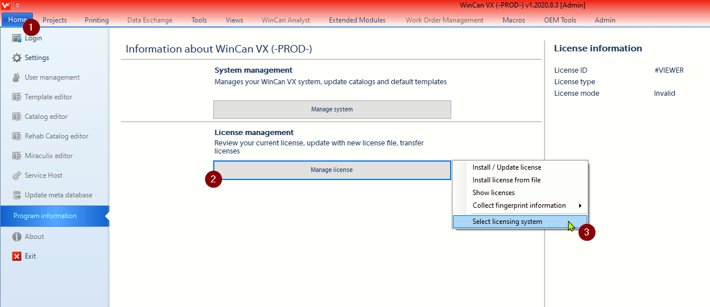Viewport: 710px width, 307px height.
Task: Open the quick access toolbar arrow
Action: (17, 5)
